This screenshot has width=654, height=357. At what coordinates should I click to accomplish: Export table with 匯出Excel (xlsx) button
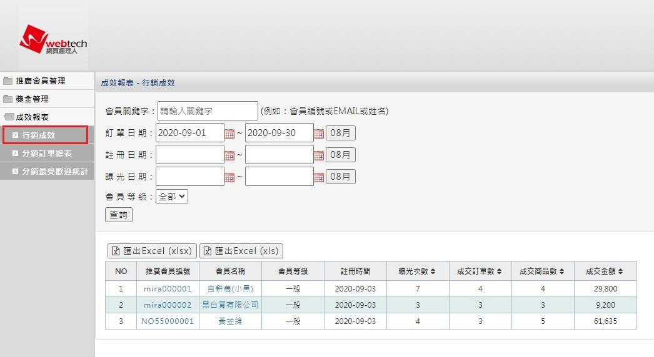point(153,251)
